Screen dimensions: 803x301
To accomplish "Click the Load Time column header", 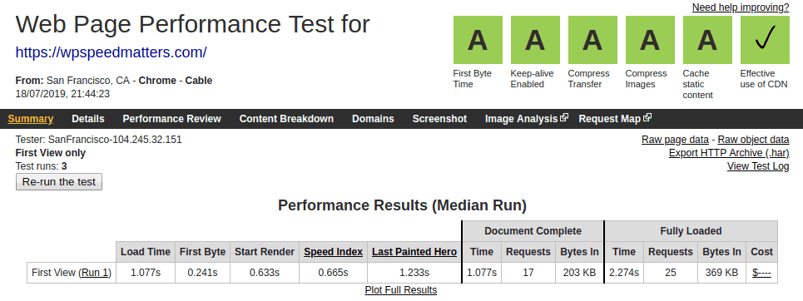I will tap(146, 252).
